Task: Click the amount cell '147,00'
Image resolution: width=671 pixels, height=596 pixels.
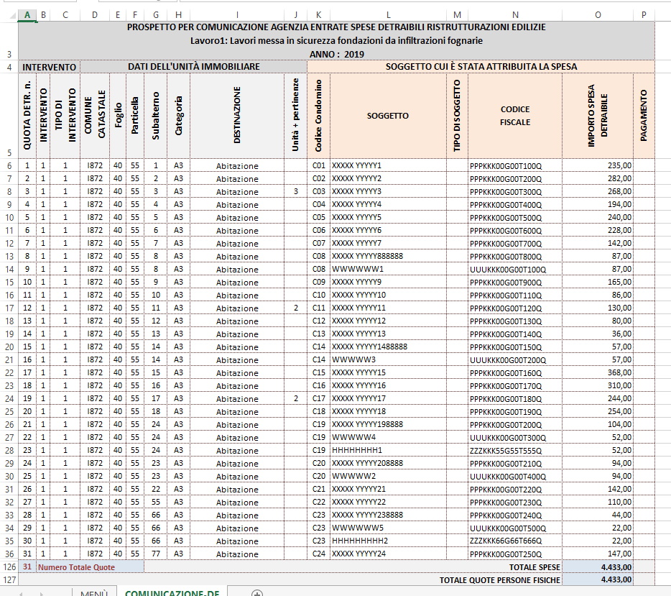Action: coord(598,554)
